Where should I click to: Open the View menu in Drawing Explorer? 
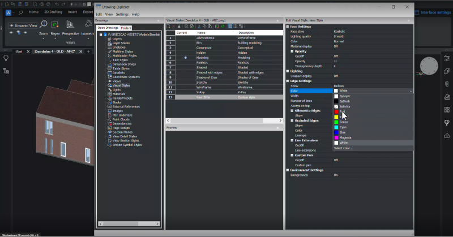click(x=109, y=15)
